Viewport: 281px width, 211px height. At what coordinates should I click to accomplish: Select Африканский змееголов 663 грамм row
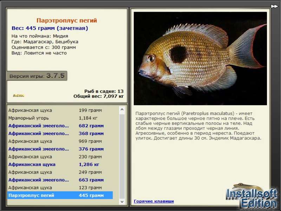click(x=60, y=180)
